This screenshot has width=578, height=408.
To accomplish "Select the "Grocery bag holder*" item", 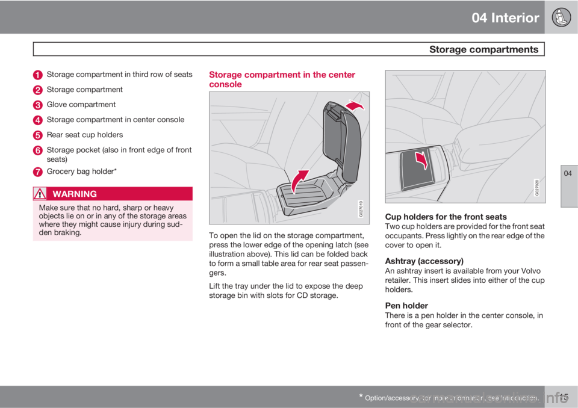I will tap(81, 172).
